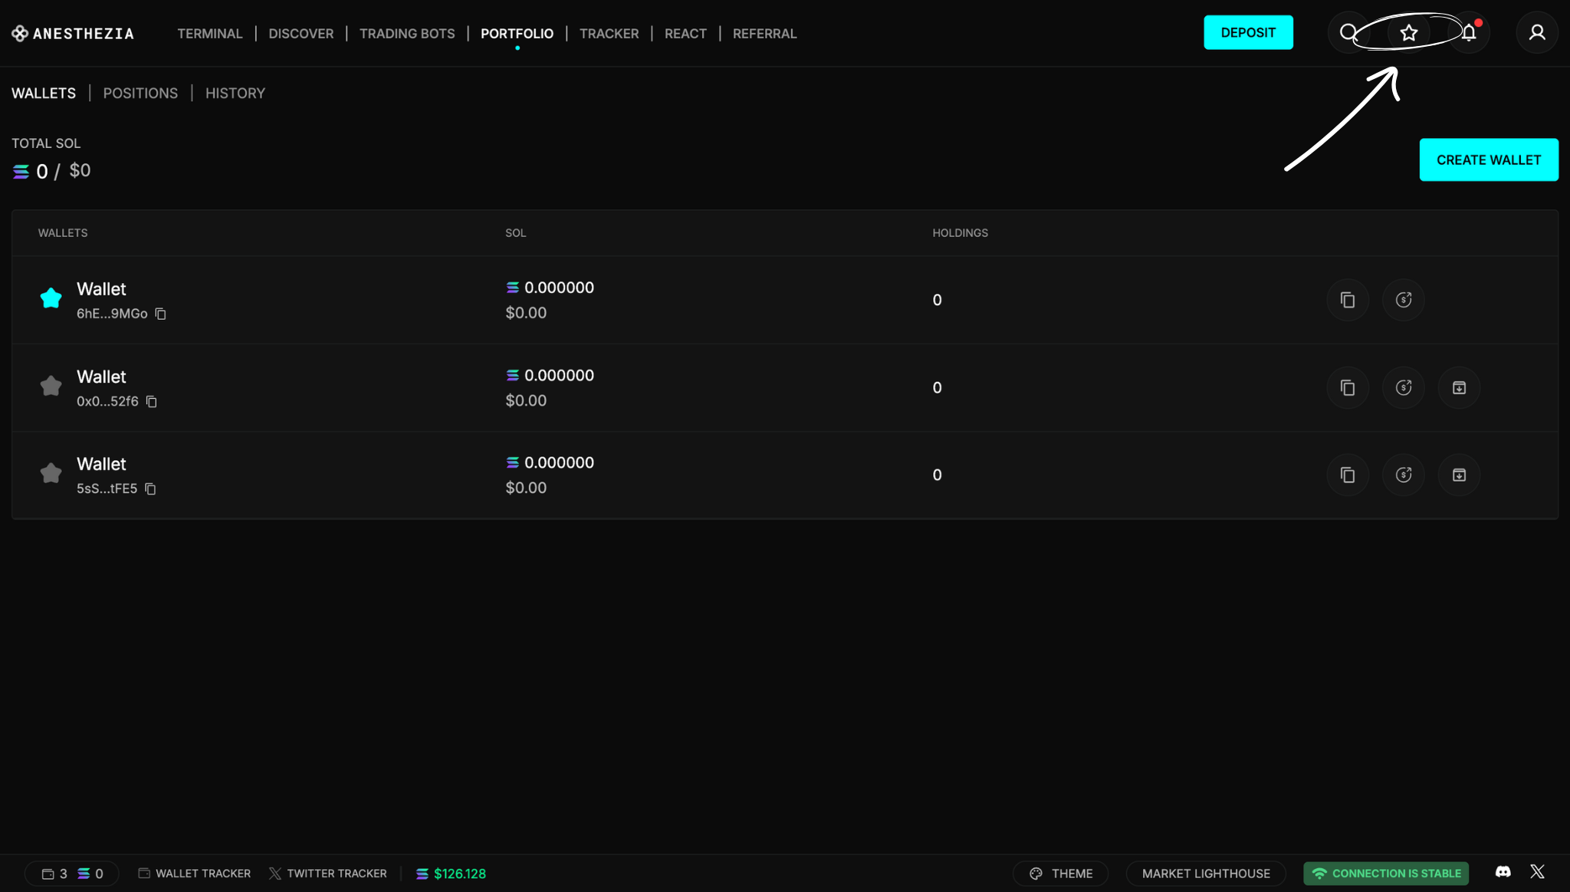Toggle active star on wallet 6hE...9MGo

(x=51, y=298)
